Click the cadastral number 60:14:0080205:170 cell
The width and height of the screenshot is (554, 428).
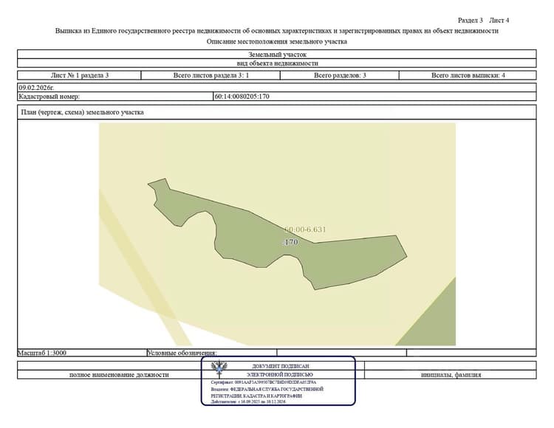click(x=375, y=97)
